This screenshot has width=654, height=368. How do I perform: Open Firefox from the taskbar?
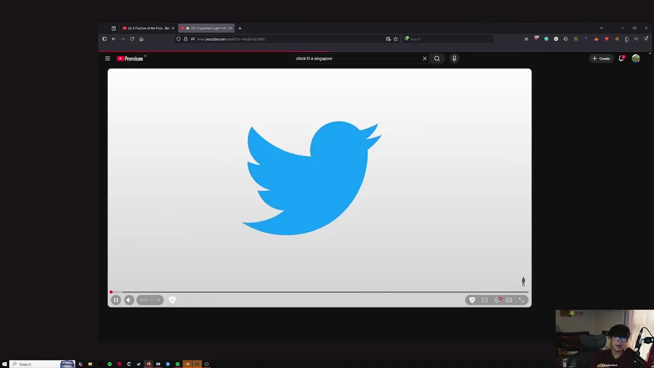pos(148,364)
